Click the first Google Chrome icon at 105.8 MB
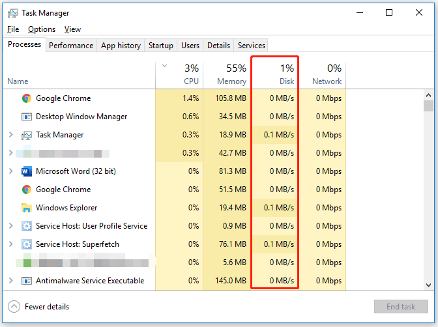Screen dimensions: 438x327 [27, 98]
